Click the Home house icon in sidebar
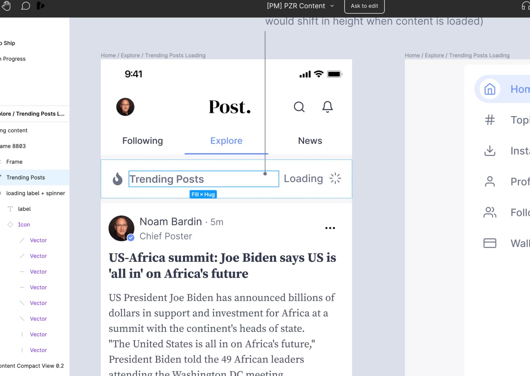Screen dimensions: 530x376 [490, 89]
